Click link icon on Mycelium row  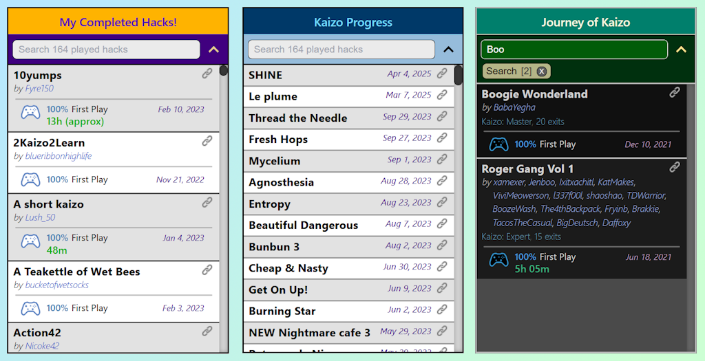[x=443, y=160]
